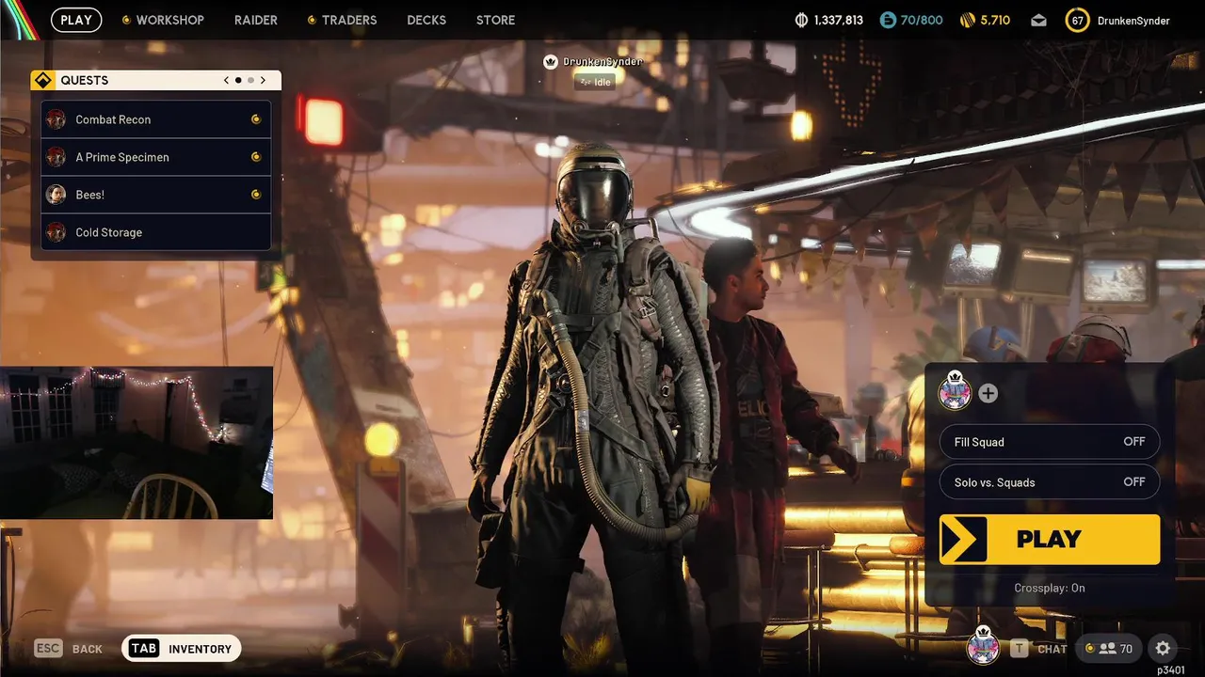Click the Crossplay: On label

pyautogui.click(x=1050, y=588)
